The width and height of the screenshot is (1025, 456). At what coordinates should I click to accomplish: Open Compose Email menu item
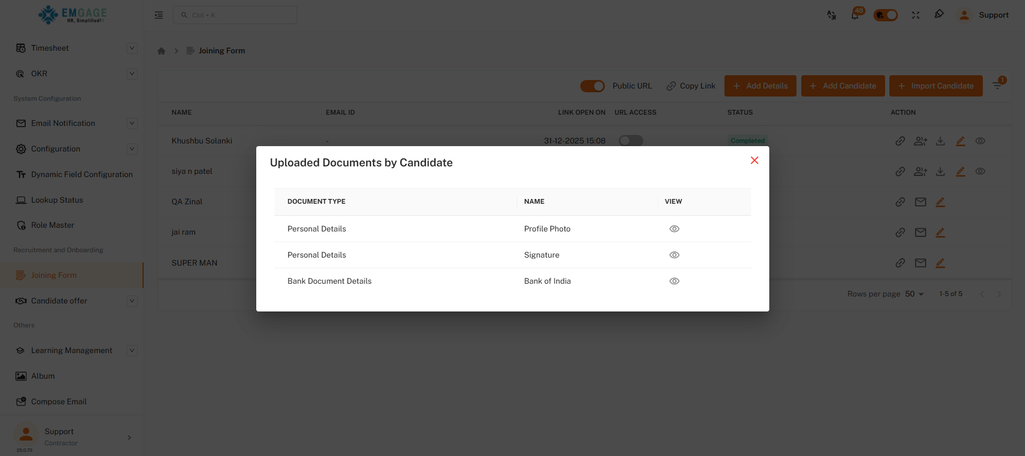tap(72, 402)
